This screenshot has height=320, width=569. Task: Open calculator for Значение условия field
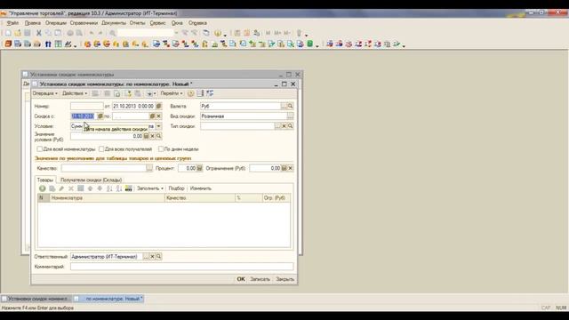click(x=146, y=136)
